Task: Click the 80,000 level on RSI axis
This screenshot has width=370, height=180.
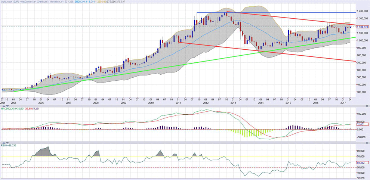Action: (361, 151)
